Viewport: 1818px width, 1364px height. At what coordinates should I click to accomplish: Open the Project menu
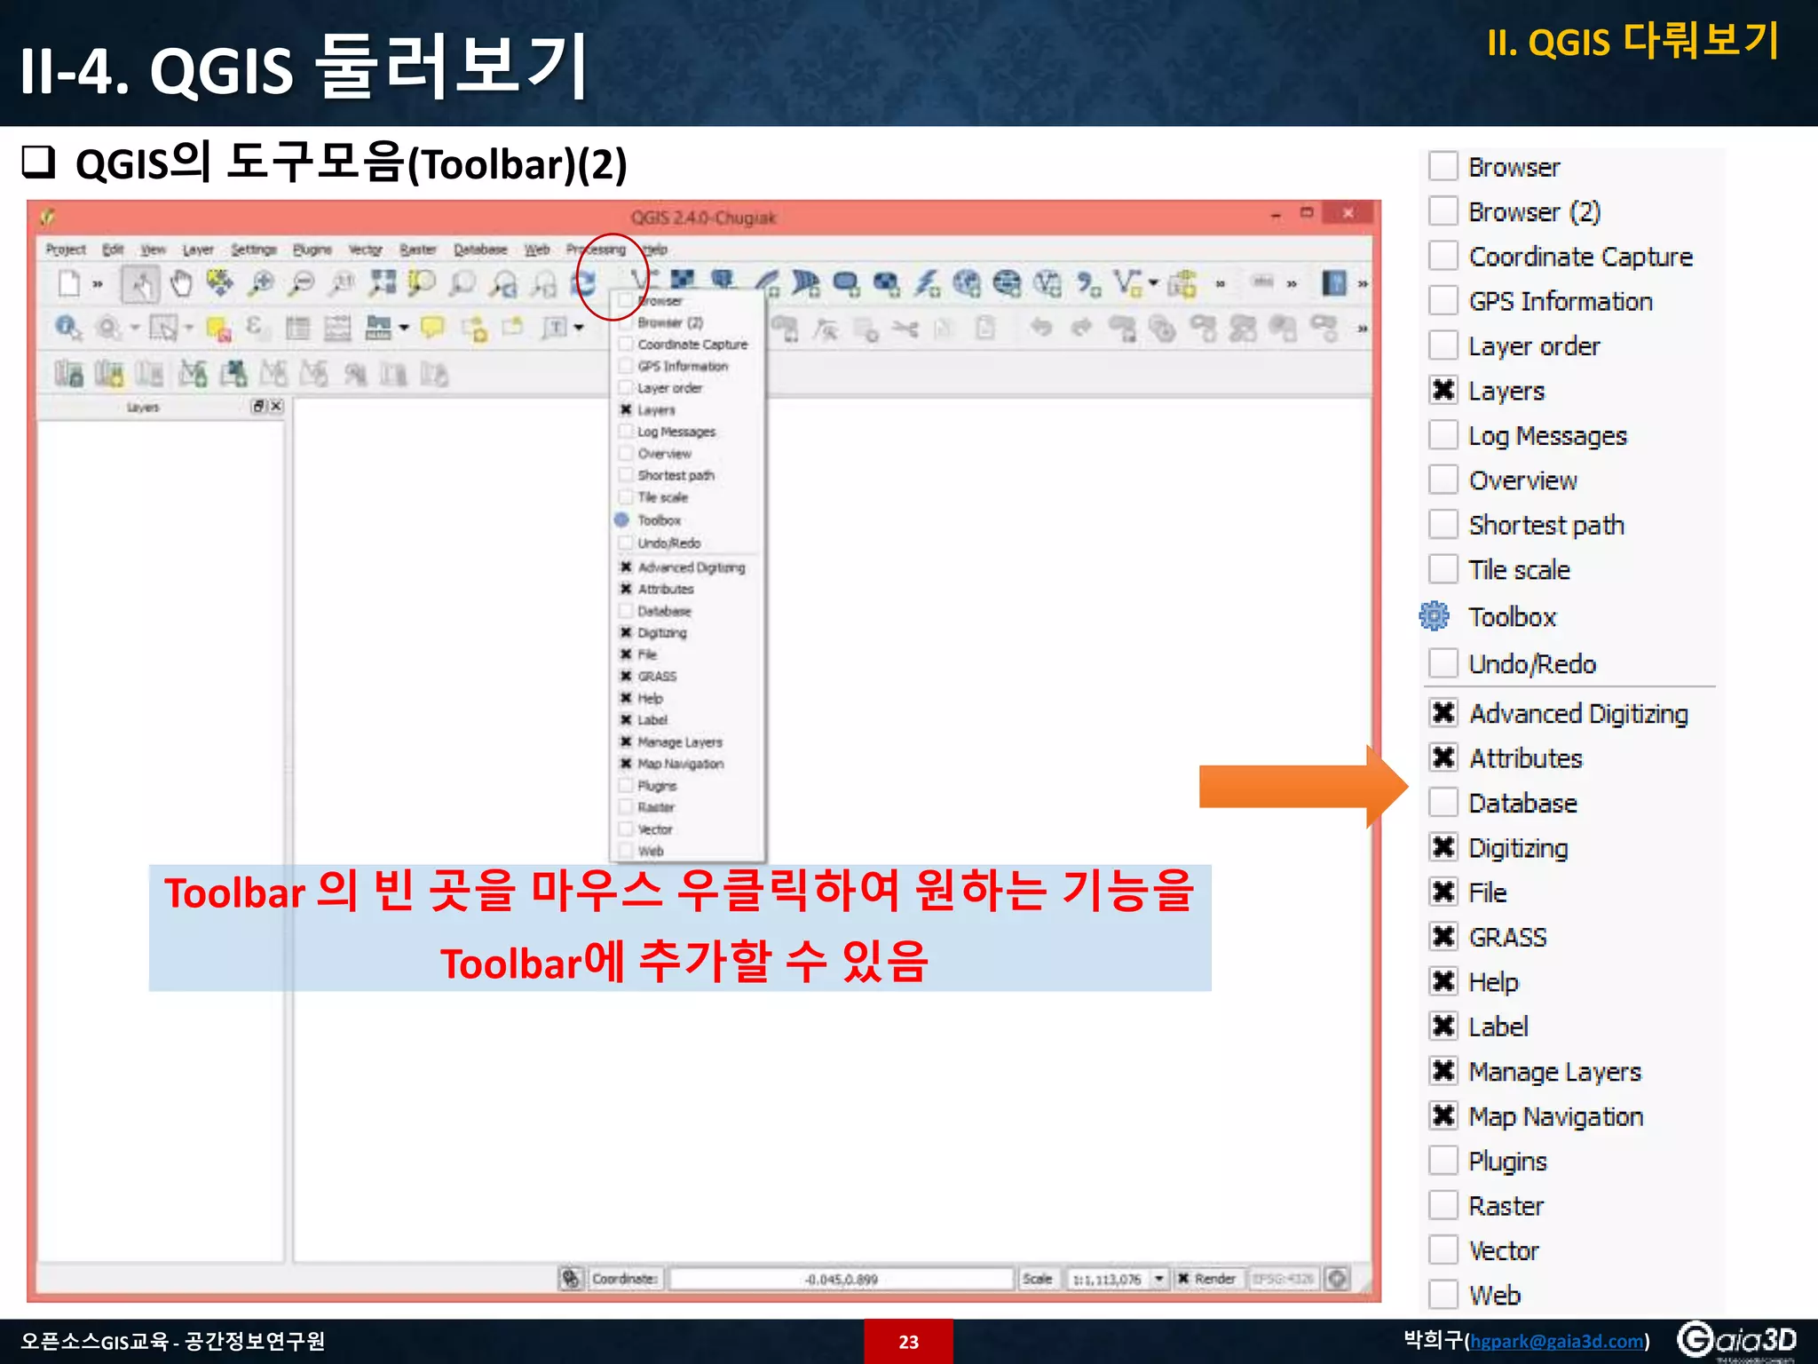pyautogui.click(x=66, y=250)
